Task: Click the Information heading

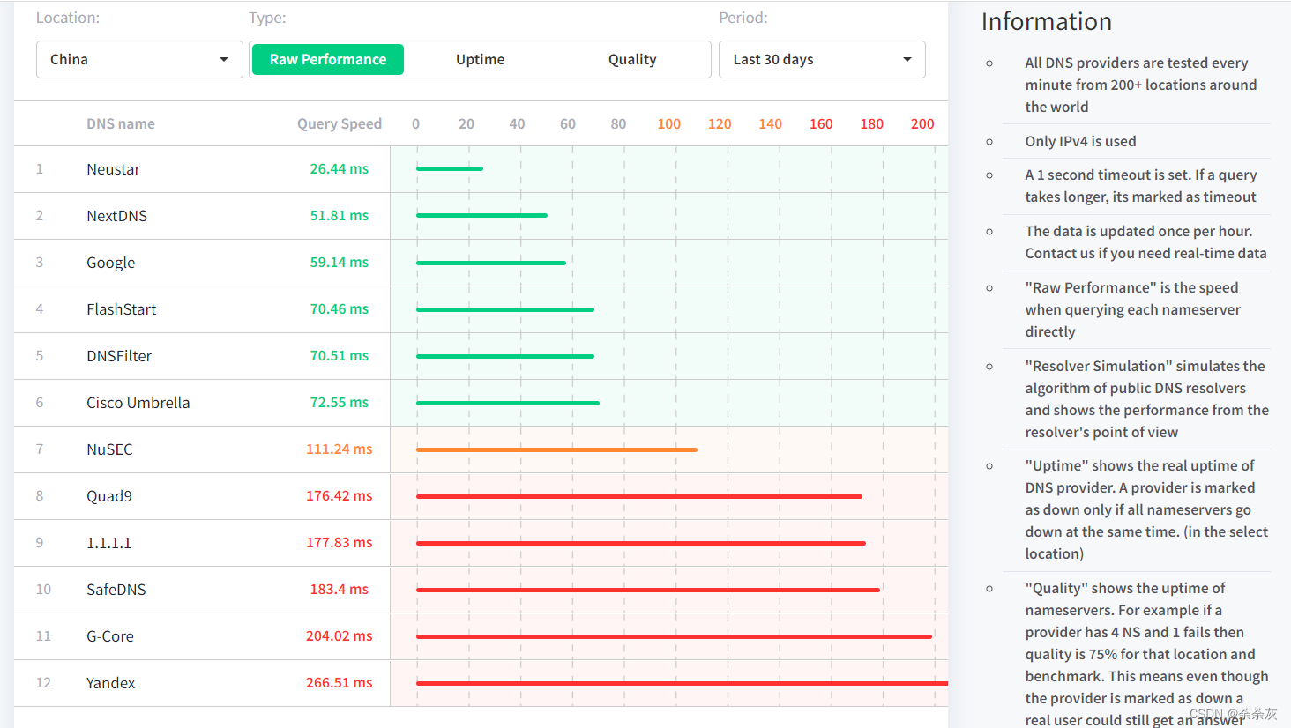Action: (x=1047, y=21)
